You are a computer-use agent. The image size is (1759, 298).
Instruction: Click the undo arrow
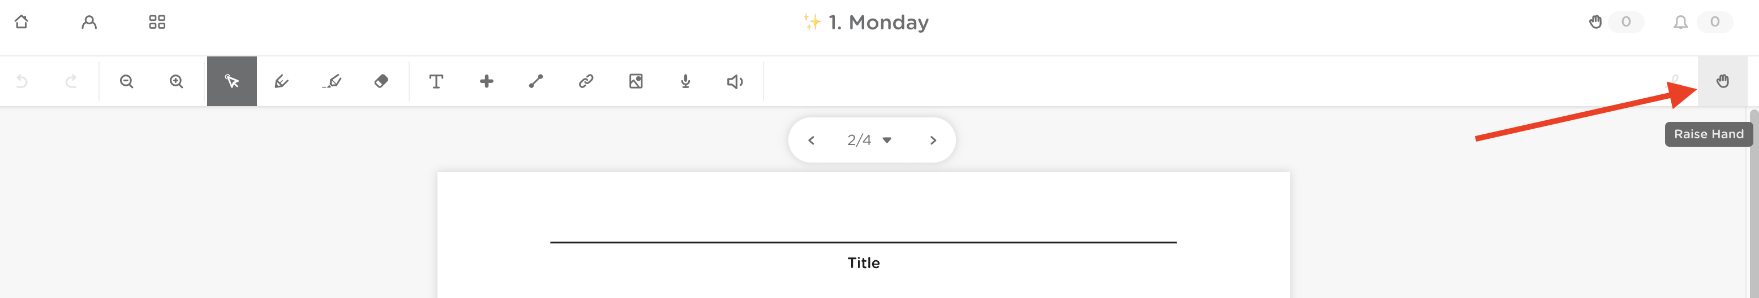(x=22, y=82)
